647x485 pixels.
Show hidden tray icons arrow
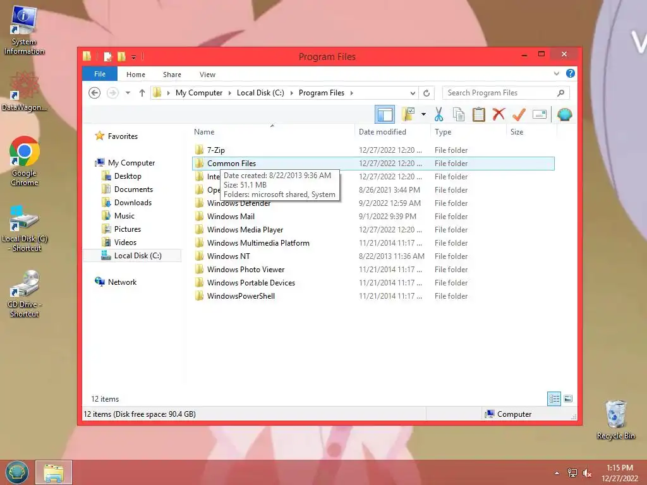point(557,472)
